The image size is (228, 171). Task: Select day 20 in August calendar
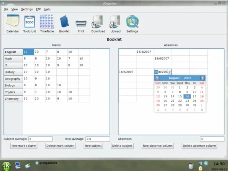[x=165, y=101]
